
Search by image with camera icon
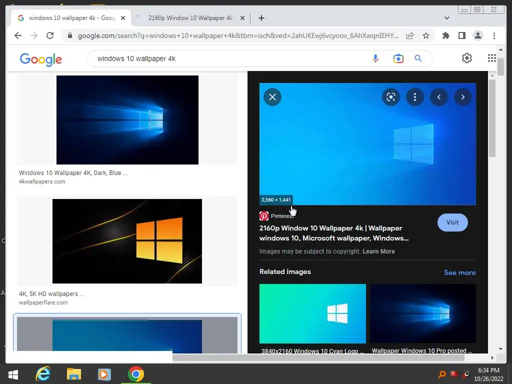(x=398, y=58)
